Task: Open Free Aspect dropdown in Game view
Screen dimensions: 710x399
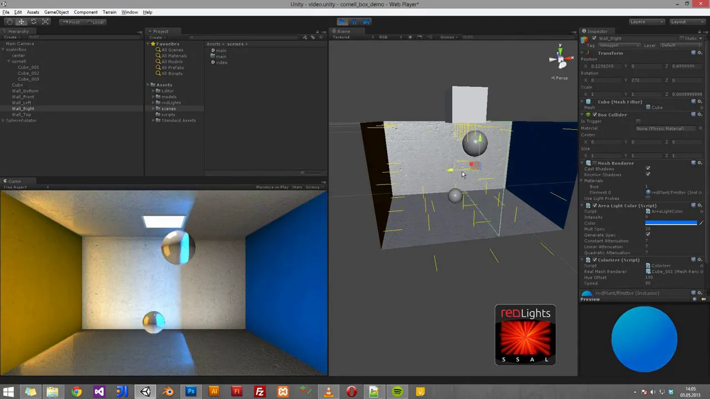Action: [26, 187]
